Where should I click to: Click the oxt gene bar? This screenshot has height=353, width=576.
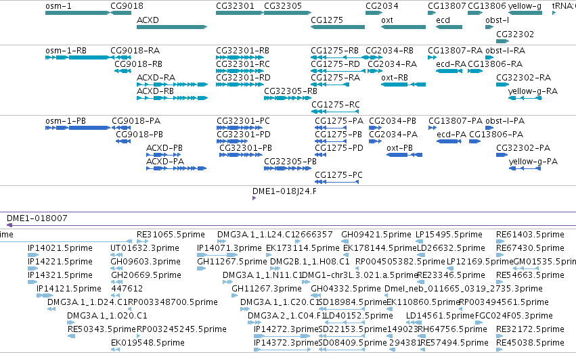[x=403, y=27]
